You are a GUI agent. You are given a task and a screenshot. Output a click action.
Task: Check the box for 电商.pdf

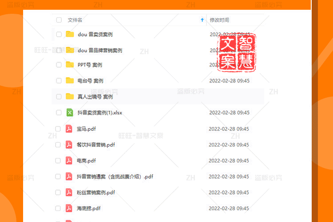click(x=58, y=161)
